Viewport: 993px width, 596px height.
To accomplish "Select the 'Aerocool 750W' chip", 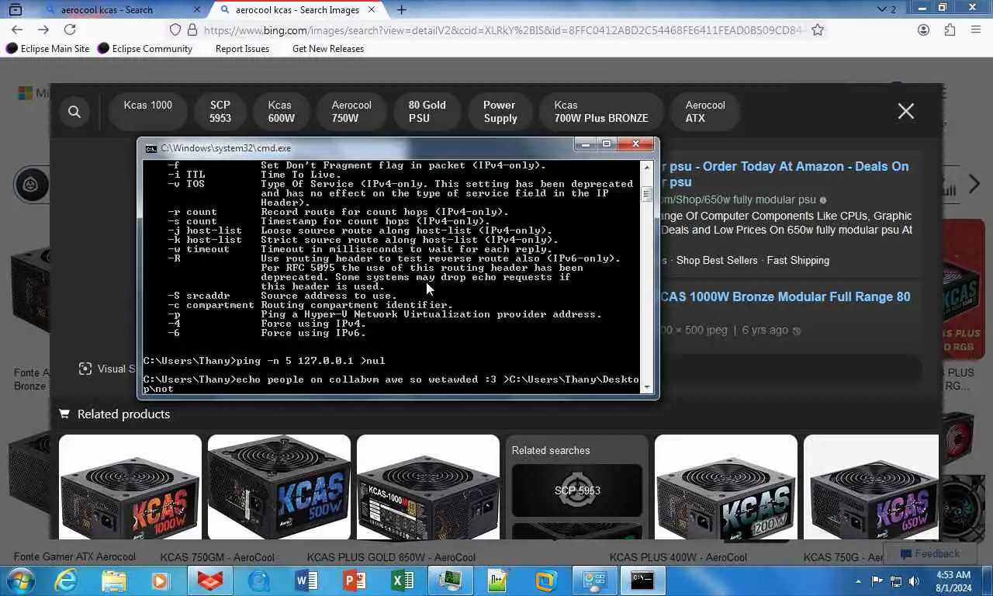I will [351, 111].
